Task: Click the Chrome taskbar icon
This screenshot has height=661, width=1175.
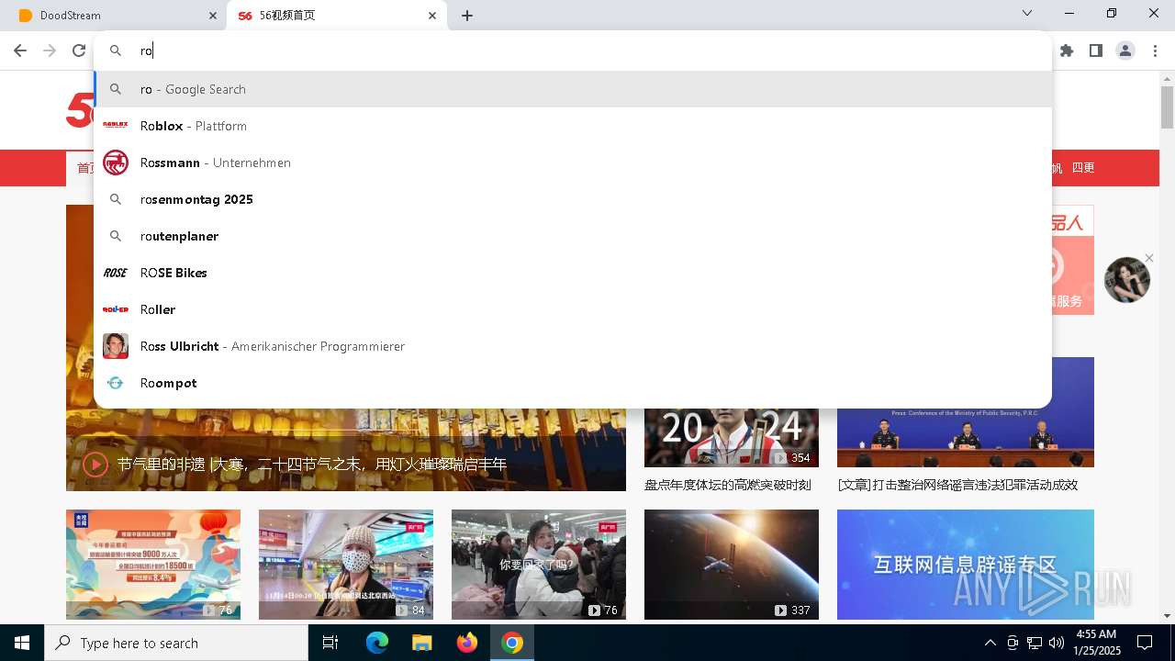Action: click(x=512, y=643)
